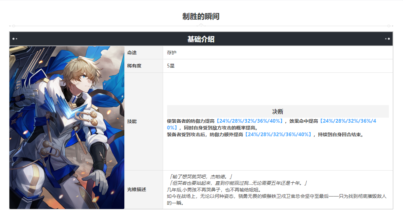Click the quote line 输了想哭就哭吧，杰帕德
Screen dimensions: 403x212
(x=201, y=177)
